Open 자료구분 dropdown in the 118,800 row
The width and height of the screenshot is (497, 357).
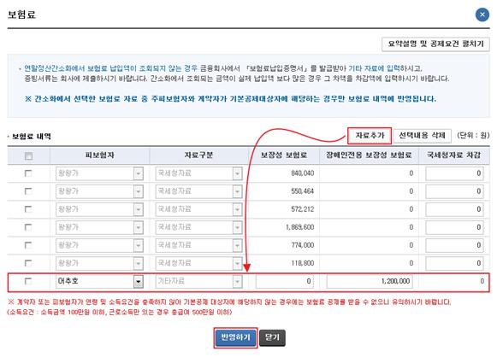point(198,263)
